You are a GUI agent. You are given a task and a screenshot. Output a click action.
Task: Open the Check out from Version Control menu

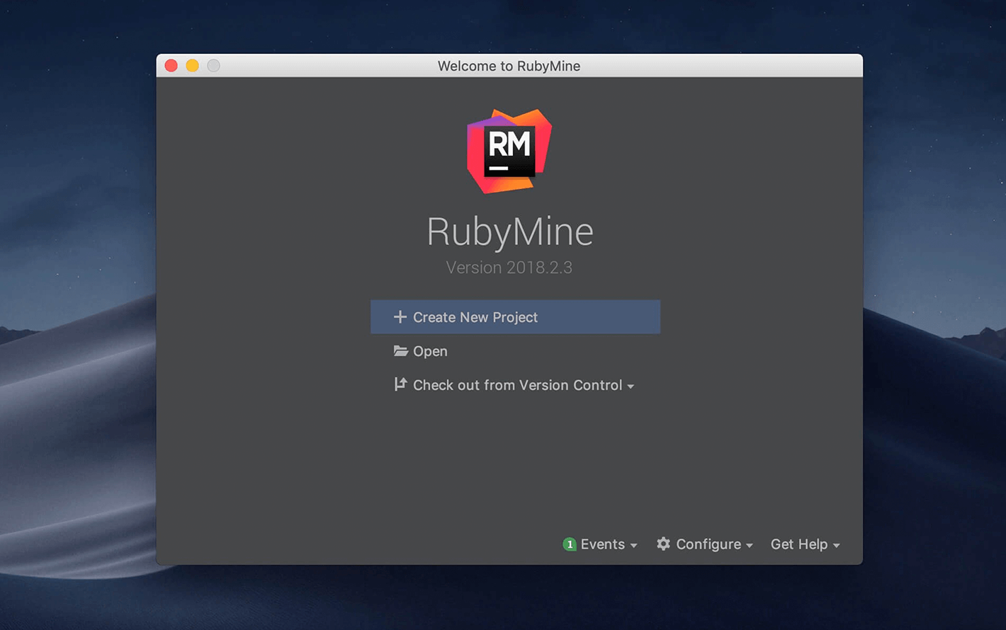pos(514,385)
